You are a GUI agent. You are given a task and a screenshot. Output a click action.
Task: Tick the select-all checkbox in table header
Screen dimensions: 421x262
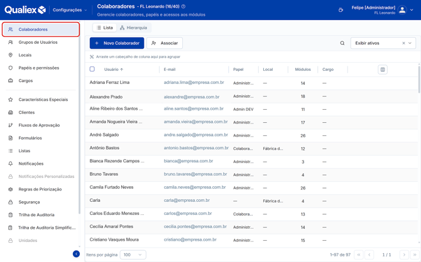point(92,69)
